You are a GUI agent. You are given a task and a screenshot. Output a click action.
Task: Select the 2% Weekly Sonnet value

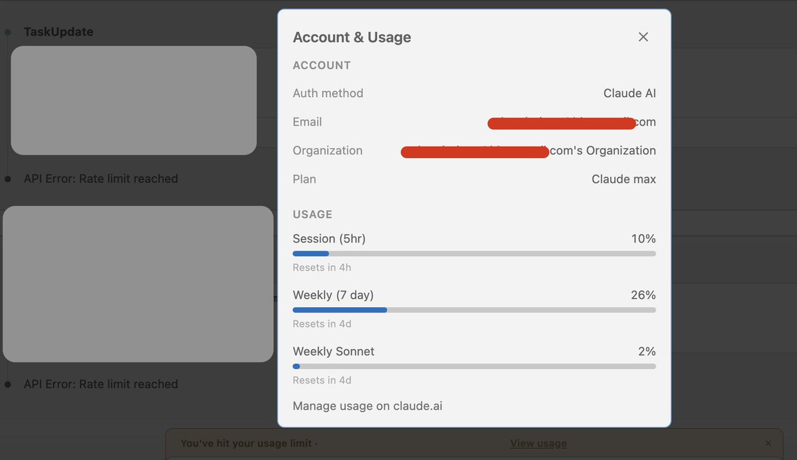[x=647, y=352]
